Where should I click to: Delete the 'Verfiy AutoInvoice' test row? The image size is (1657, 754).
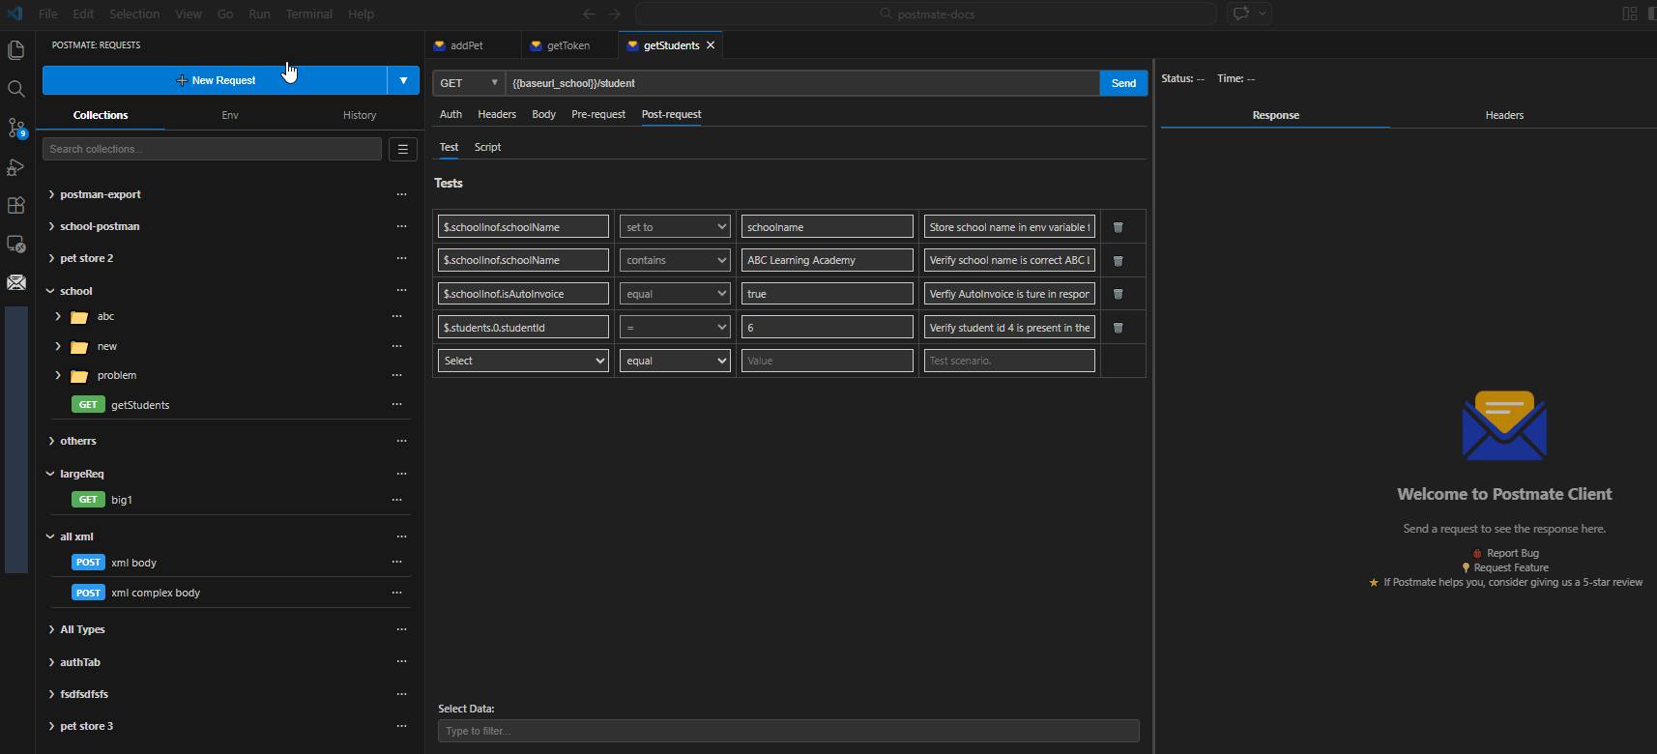(x=1119, y=294)
